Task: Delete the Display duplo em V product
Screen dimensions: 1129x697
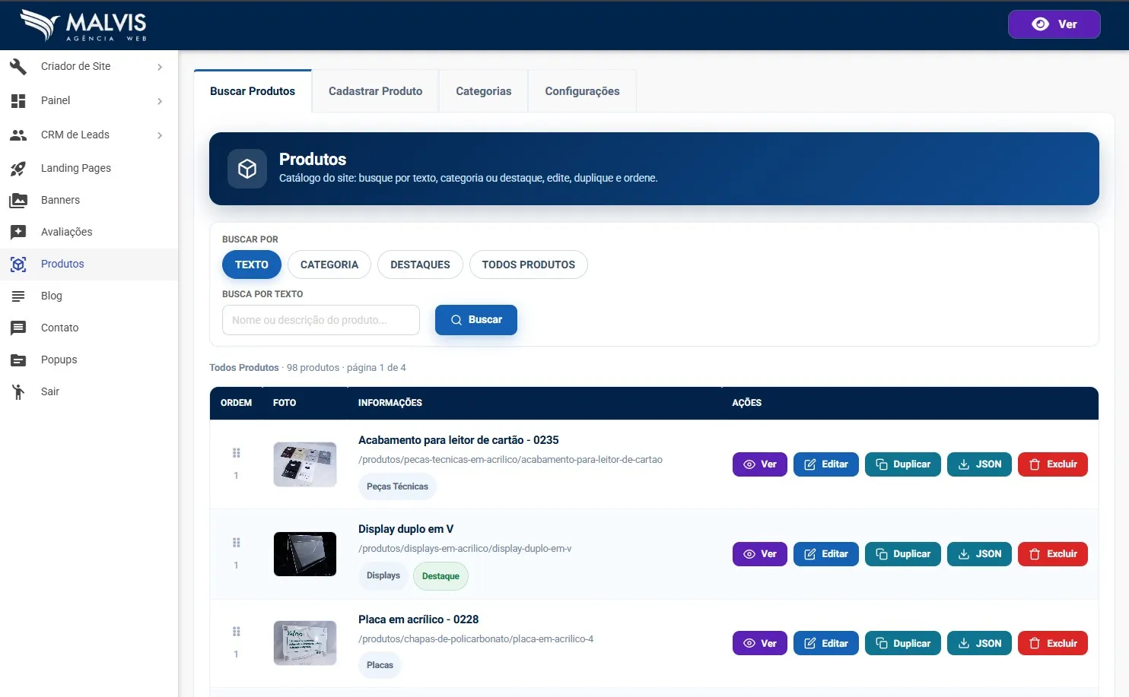Action: pyautogui.click(x=1053, y=554)
